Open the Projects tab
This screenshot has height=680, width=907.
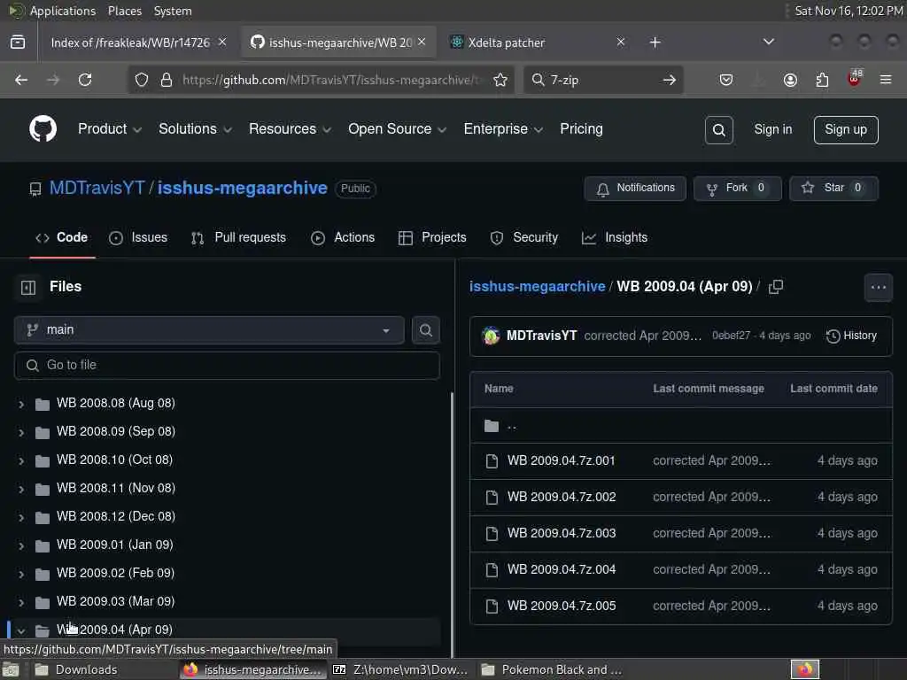[x=432, y=237]
